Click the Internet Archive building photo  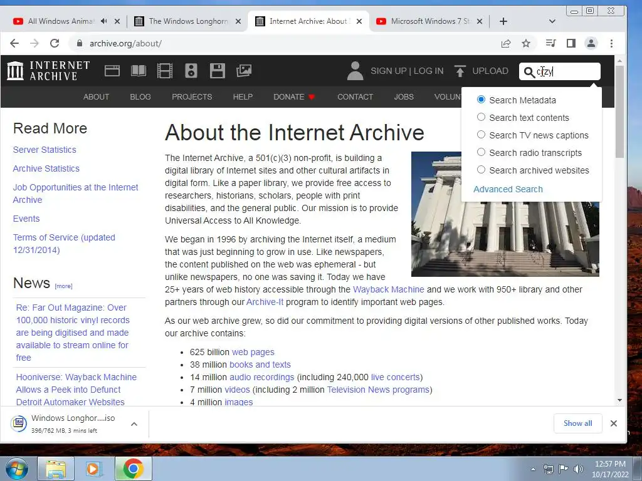click(x=505, y=214)
